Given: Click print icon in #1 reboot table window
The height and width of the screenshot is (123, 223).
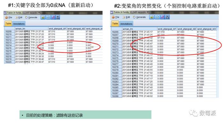Looking at the screenshot, I should [x=48, y=17].
